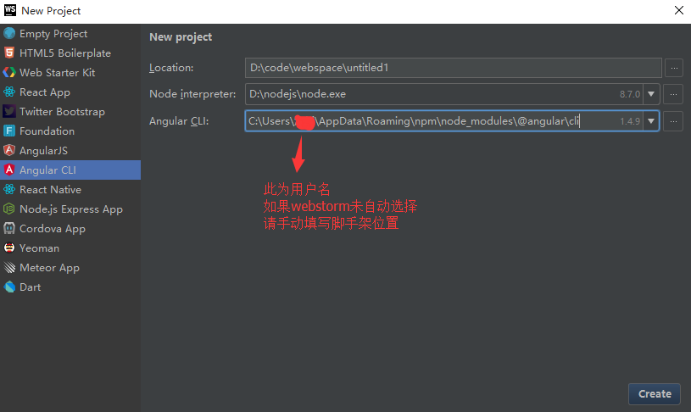
Task: Choose Yeoman generator option
Action: tap(70, 248)
